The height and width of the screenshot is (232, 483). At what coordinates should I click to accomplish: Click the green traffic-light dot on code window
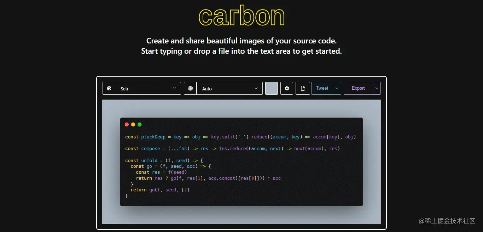(139, 124)
